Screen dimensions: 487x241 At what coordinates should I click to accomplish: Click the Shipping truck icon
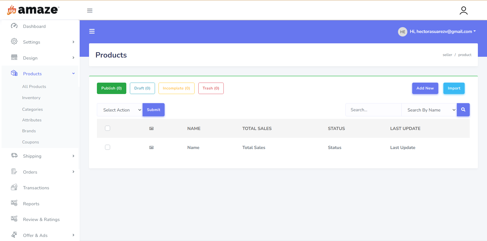(14, 155)
